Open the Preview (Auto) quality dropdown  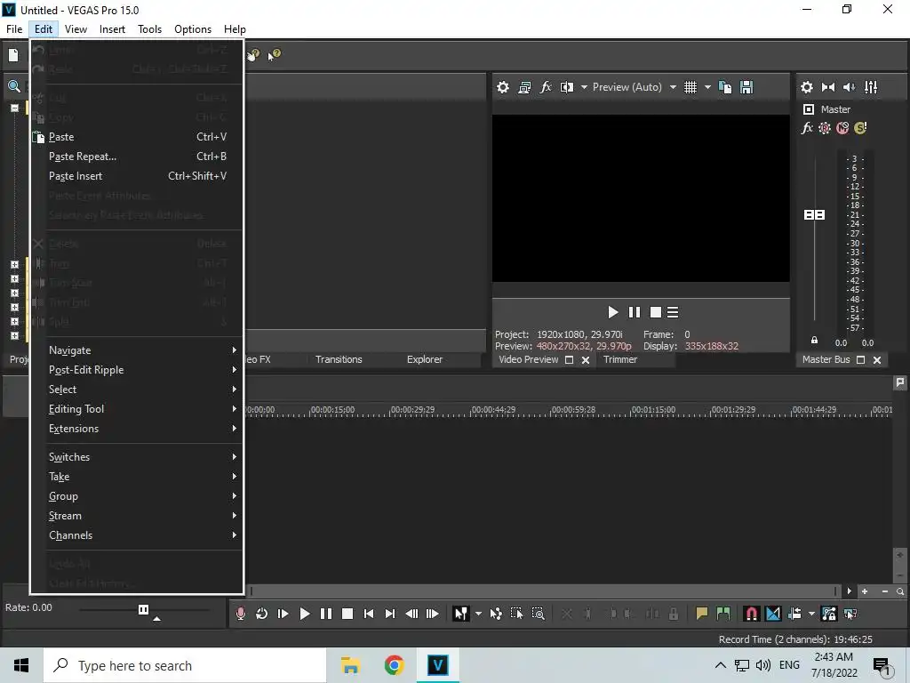[x=673, y=87]
